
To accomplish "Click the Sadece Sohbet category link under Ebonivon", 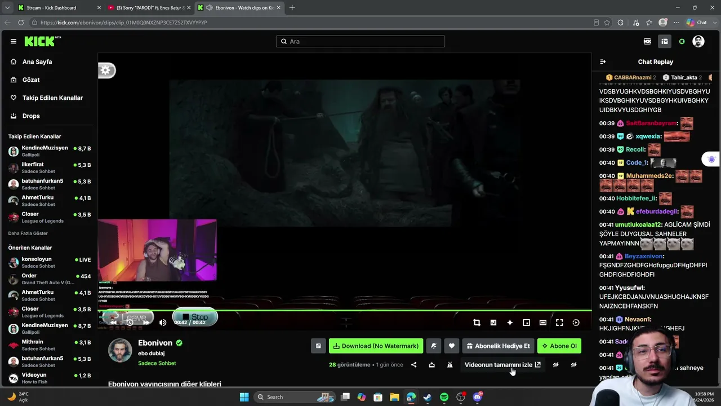I will (x=157, y=364).
